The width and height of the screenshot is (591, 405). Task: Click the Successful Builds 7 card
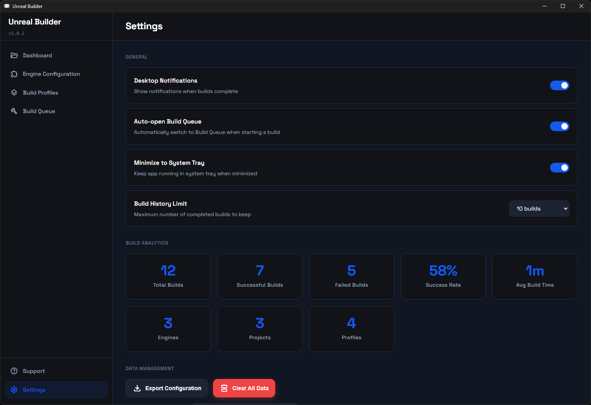(260, 276)
